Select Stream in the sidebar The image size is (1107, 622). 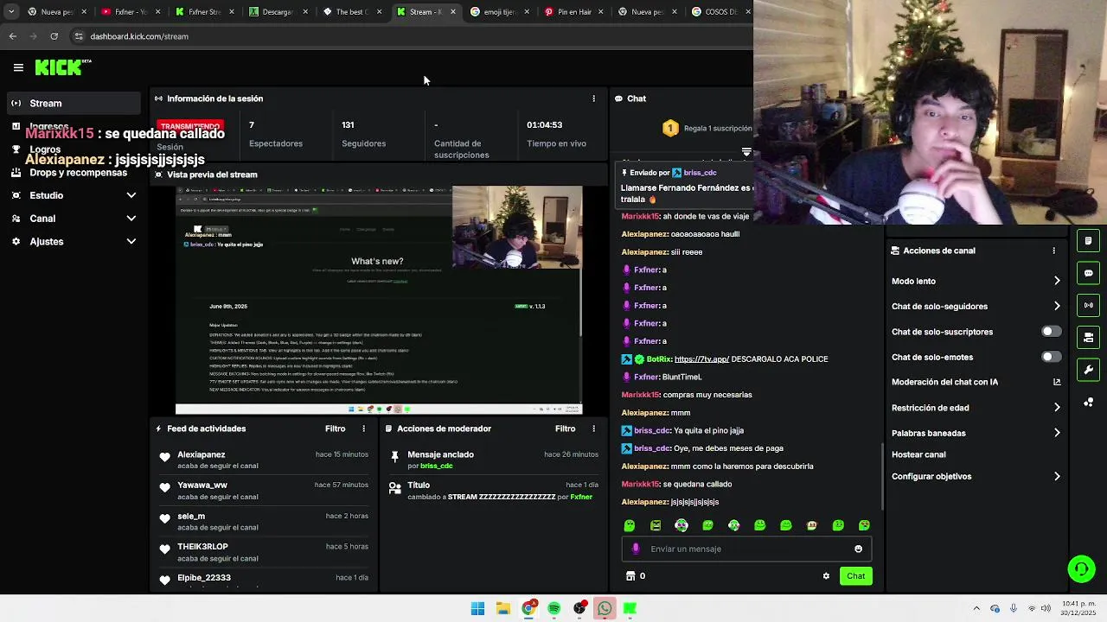click(74, 103)
